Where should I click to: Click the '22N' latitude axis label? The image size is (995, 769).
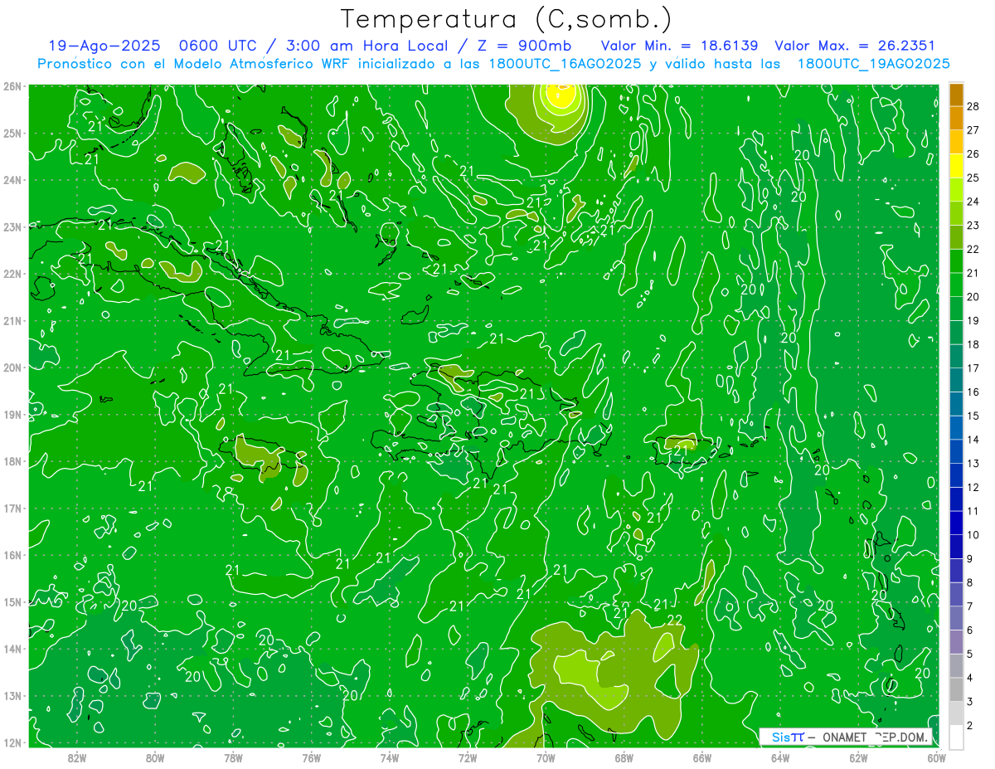(x=12, y=274)
